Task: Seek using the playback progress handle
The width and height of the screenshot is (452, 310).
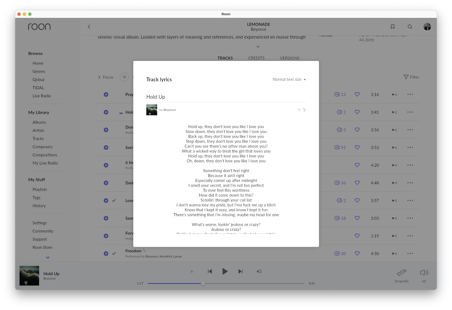Action: point(203,283)
